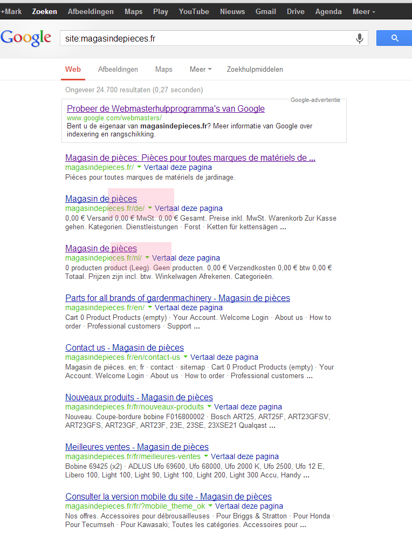Open Consulter la version mobile du site result
This screenshot has height=540, width=412.
click(169, 496)
